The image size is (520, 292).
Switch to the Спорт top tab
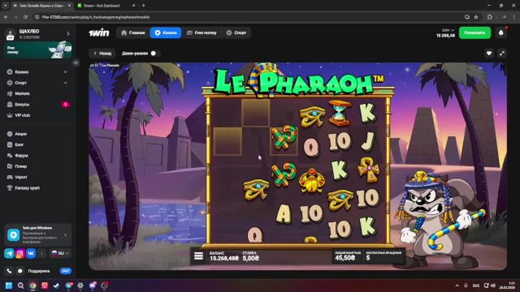236,33
